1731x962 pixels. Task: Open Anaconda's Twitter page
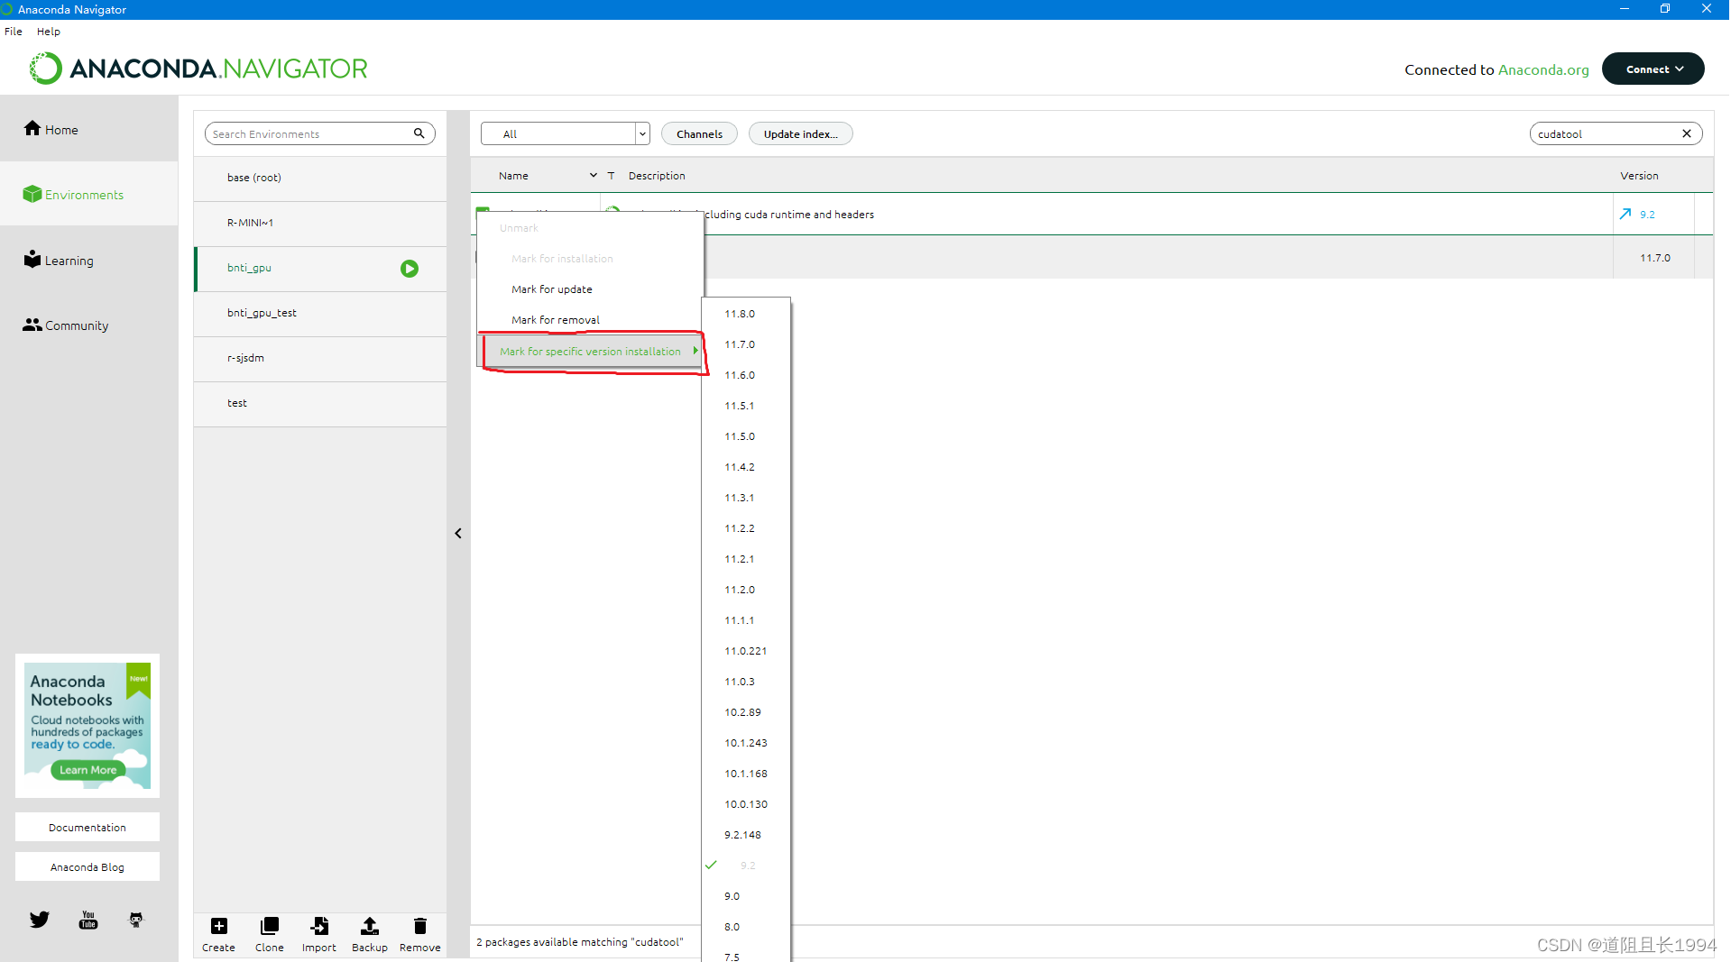point(40,920)
